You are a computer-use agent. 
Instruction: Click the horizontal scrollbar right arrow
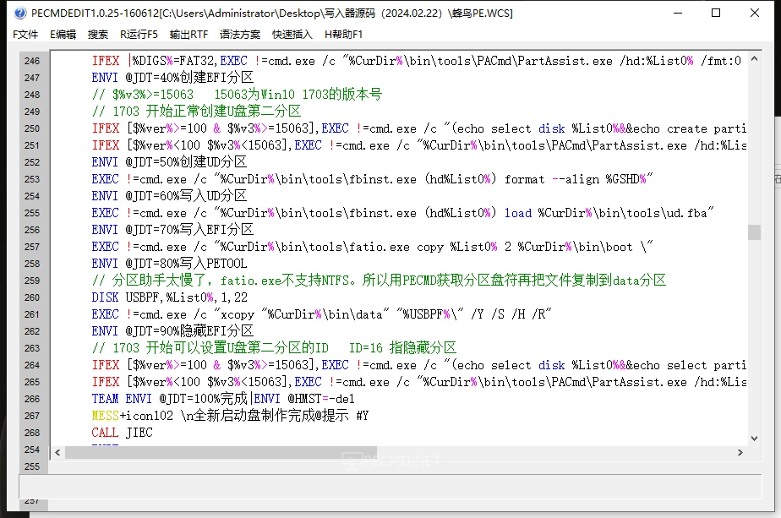(x=740, y=453)
